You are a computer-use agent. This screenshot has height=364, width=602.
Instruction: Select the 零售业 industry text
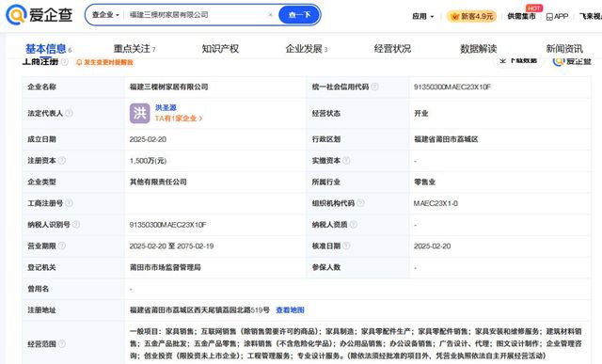424,182
